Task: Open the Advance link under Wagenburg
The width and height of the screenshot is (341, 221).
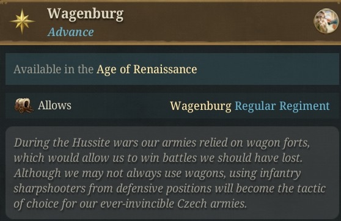Action: 71,32
